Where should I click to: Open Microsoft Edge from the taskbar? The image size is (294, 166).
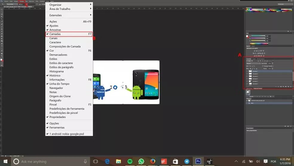tap(107, 161)
